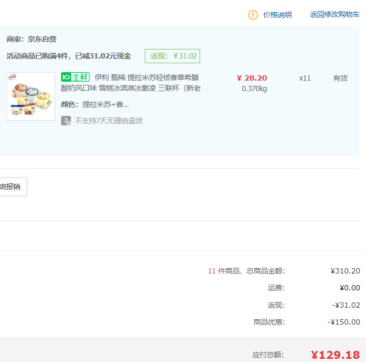Viewport: 366px width, 362px height.
Task: Click the 运费 label in summary
Action: tap(276, 288)
